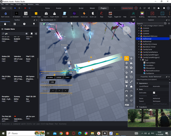Open the AI Assistant plugin
Screen dimensions: 171x136
16,15
